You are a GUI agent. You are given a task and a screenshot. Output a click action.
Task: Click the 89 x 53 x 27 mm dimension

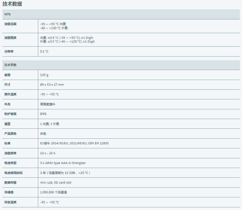point(52,85)
